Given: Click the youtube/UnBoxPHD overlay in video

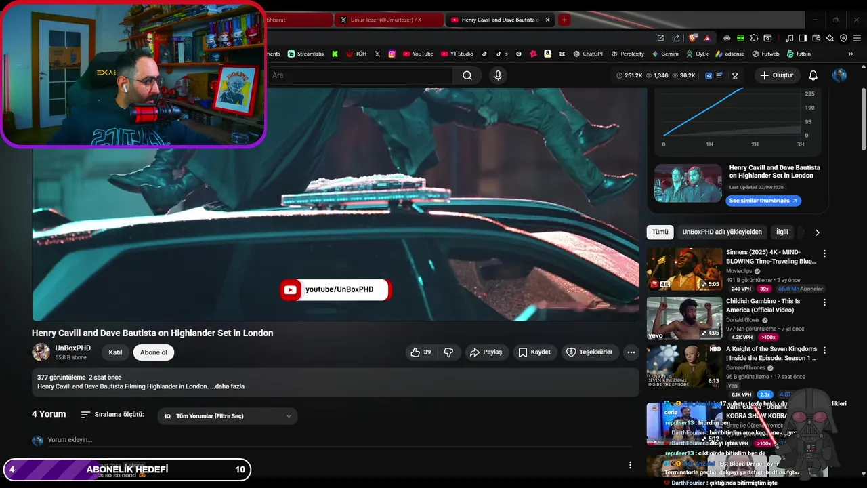Looking at the screenshot, I should (x=336, y=289).
